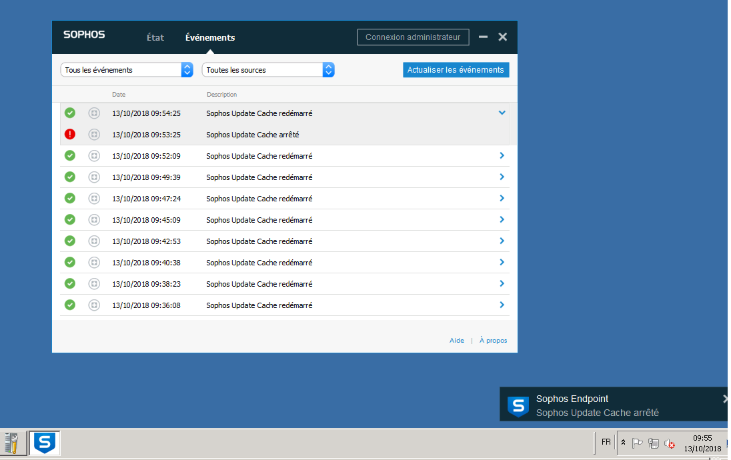Open the Aide link
The height and width of the screenshot is (460, 731).
[x=457, y=341]
